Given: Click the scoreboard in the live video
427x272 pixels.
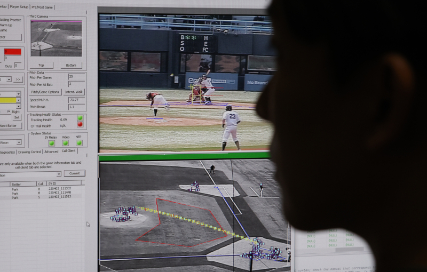Looking at the screenshot, I should (197, 43).
